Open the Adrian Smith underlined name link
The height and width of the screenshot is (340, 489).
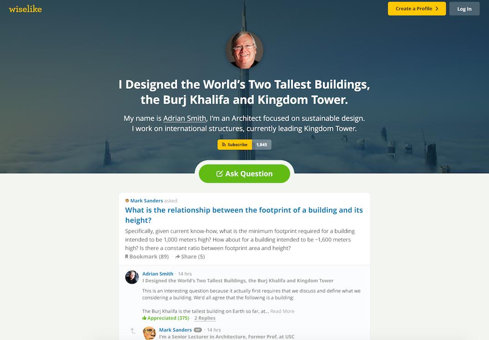coord(185,118)
